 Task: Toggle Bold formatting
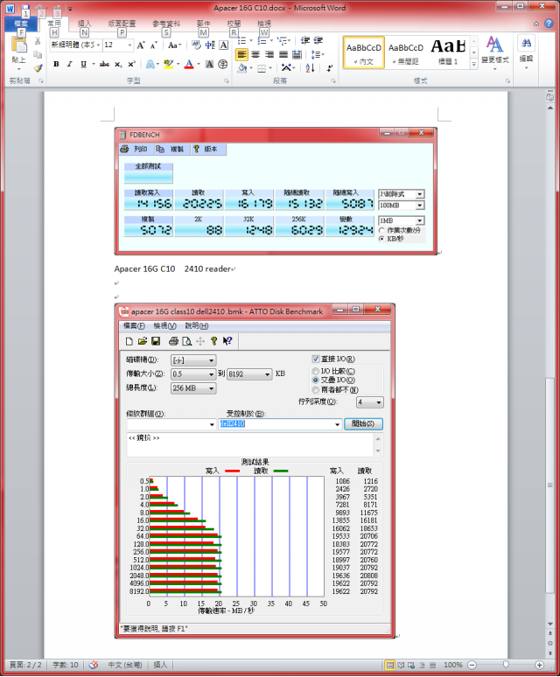click(x=56, y=65)
